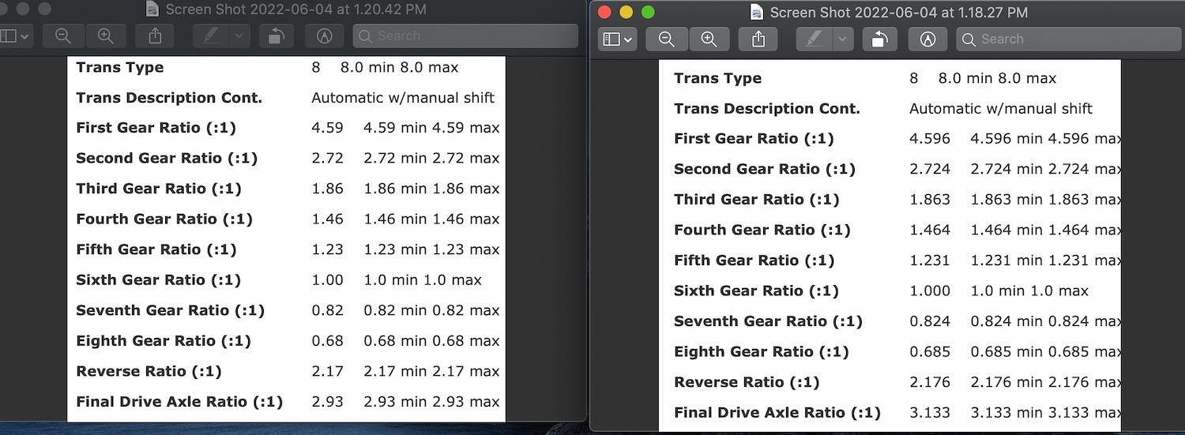This screenshot has height=435, width=1185.
Task: Zoom in on the 1.20.42 PM screenshot
Action: coord(105,36)
